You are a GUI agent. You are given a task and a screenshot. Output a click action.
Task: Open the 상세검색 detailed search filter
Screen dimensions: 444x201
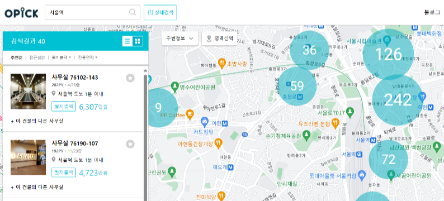pos(160,12)
